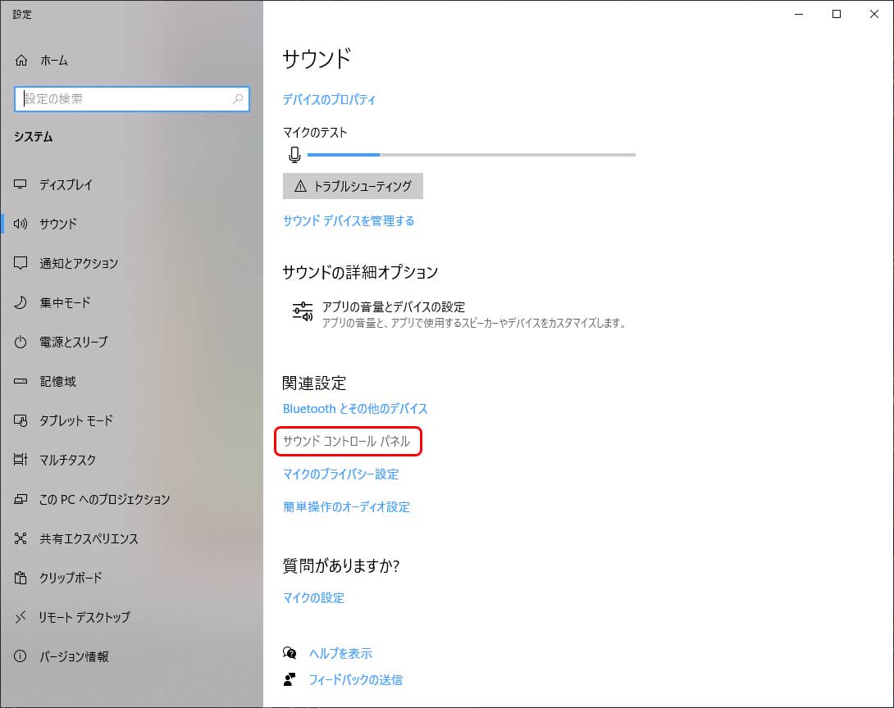Click the Notifications & Actions icon
894x708 pixels.
pyautogui.click(x=21, y=263)
